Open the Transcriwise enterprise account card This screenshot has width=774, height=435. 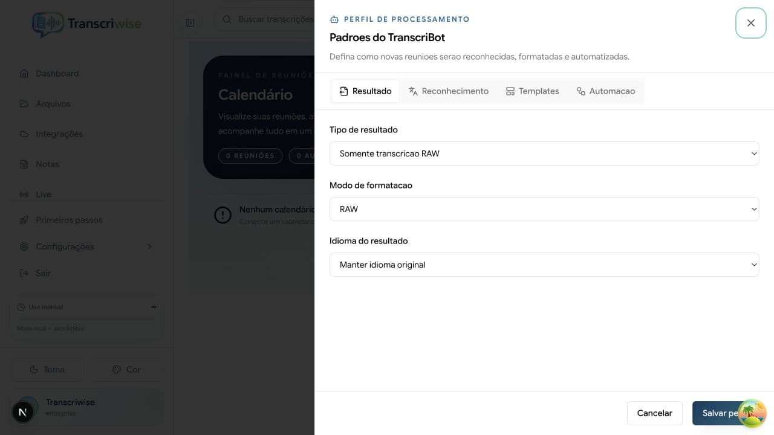coord(88,407)
